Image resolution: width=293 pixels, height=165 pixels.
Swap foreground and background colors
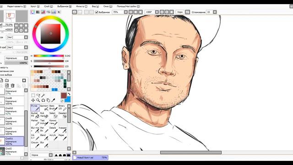tap(69, 94)
